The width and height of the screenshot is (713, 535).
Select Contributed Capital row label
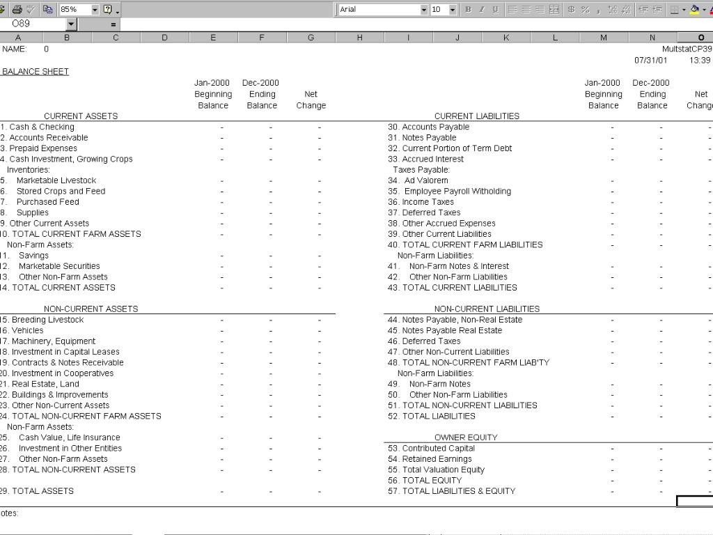coord(439,448)
